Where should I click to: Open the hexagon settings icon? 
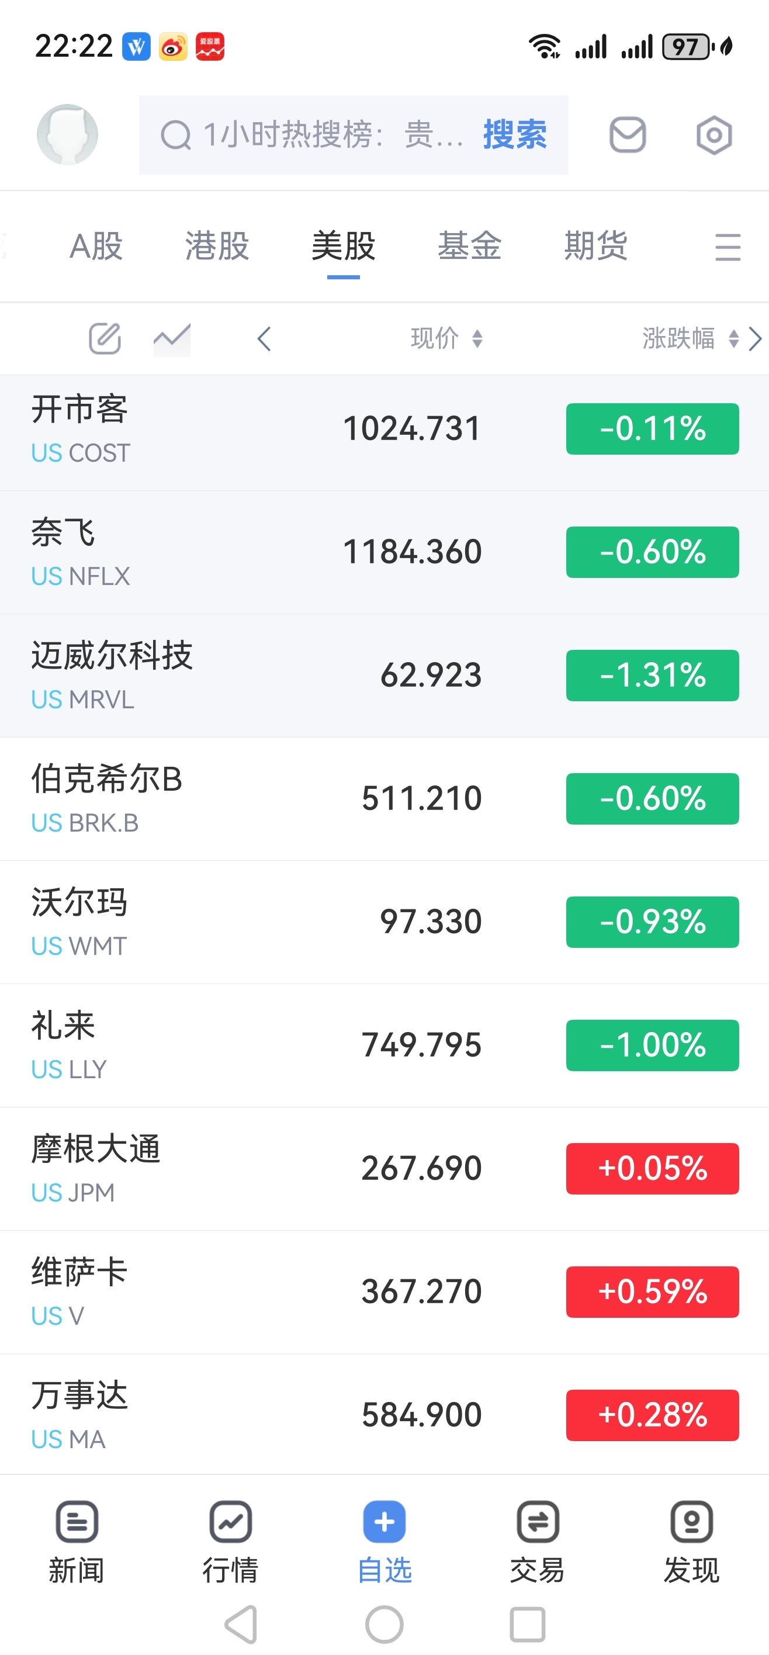tap(713, 135)
